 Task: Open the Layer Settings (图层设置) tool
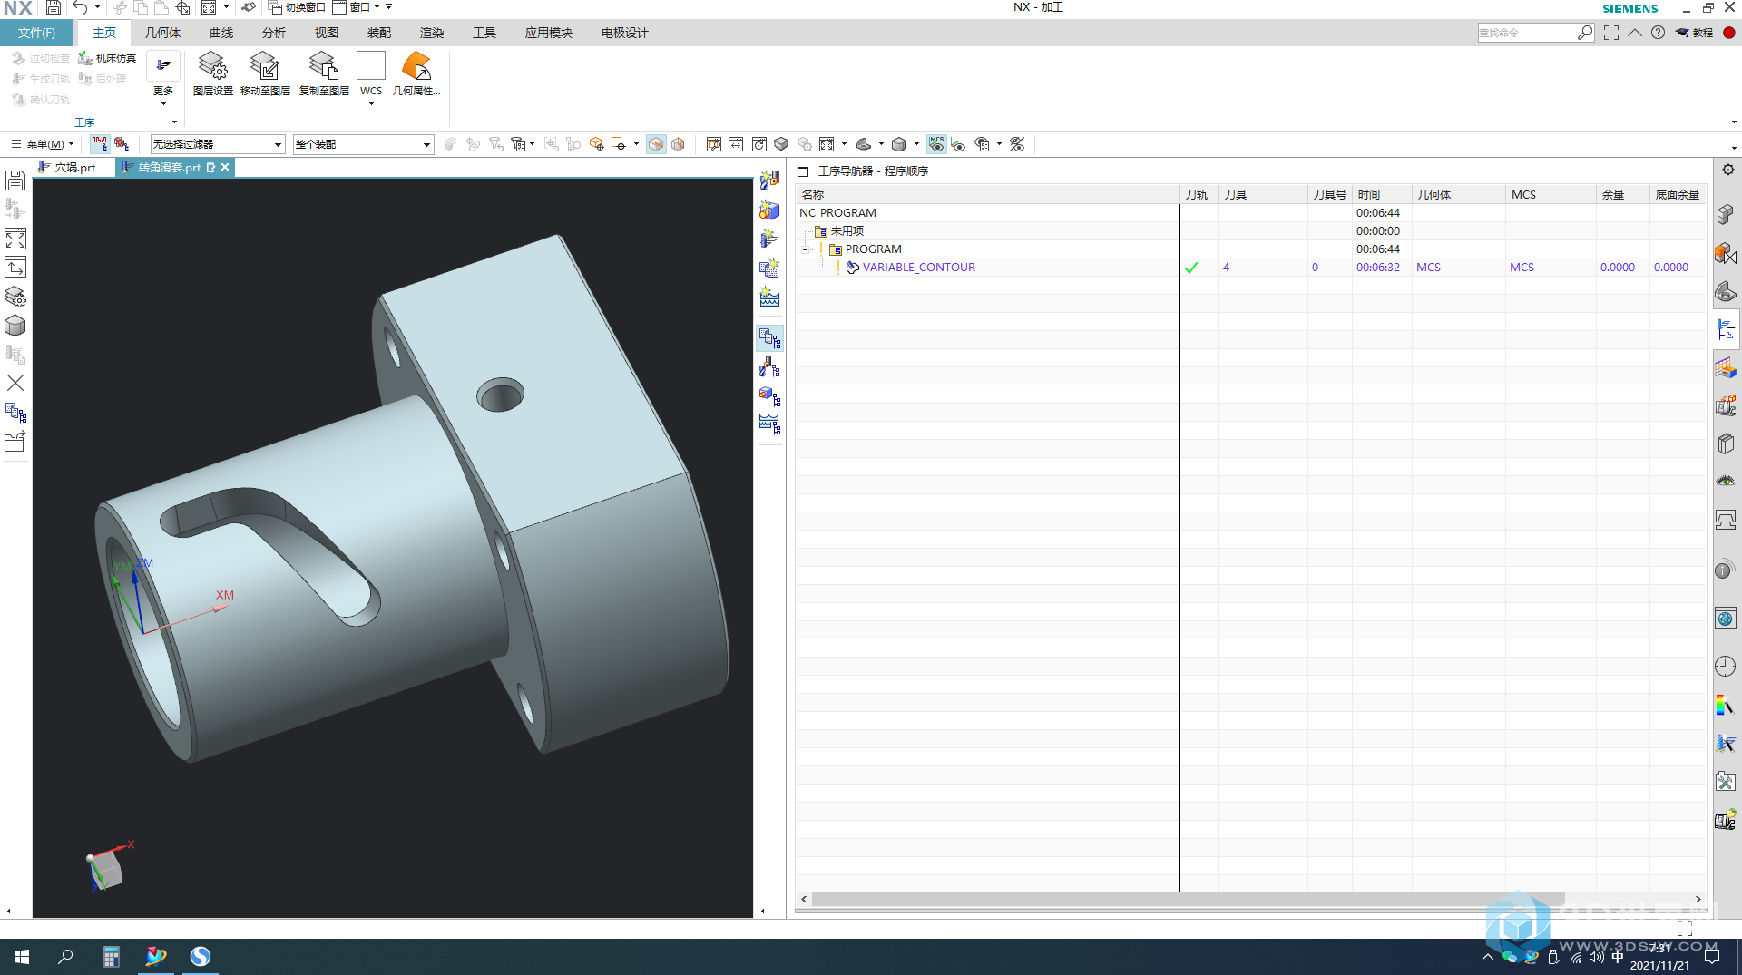coord(213,73)
